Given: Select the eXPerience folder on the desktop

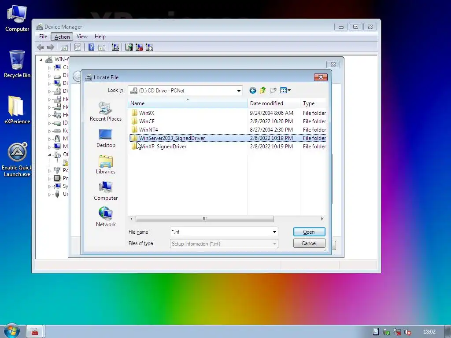Looking at the screenshot, I should [17, 110].
